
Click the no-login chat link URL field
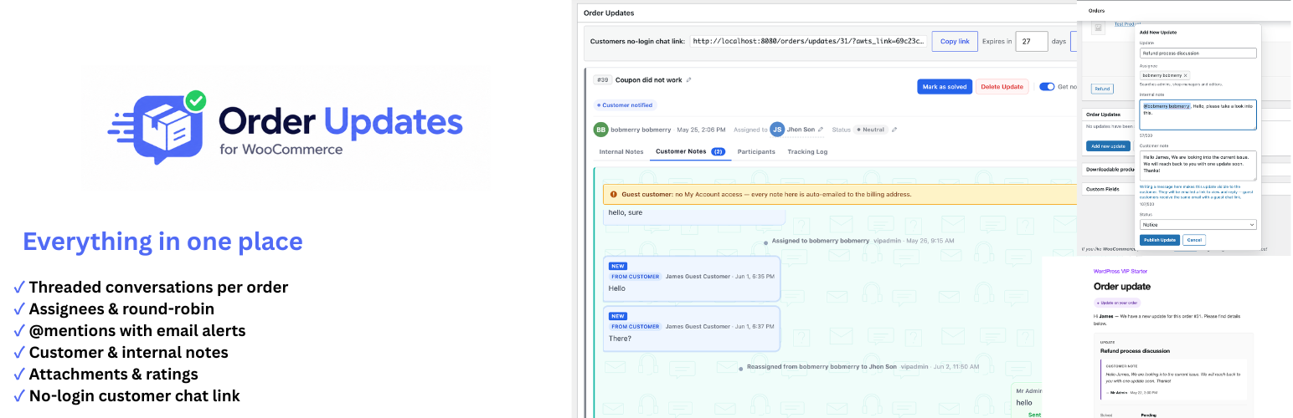pyautogui.click(x=808, y=41)
